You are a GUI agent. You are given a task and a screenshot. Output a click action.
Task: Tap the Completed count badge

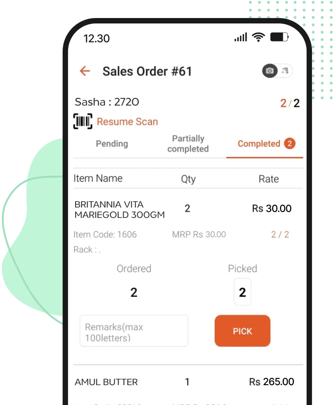[290, 143]
